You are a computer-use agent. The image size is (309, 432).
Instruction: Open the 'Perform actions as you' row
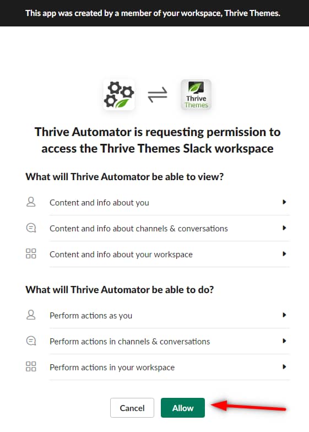tap(158, 315)
